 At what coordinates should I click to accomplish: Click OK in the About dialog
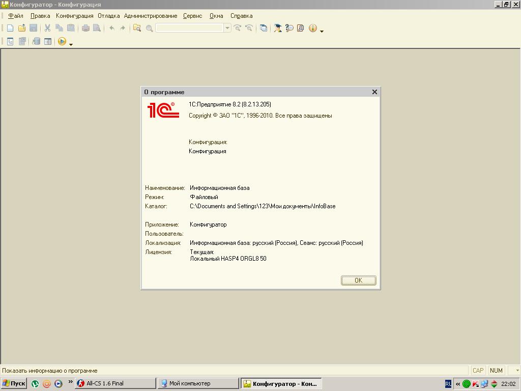(x=359, y=281)
